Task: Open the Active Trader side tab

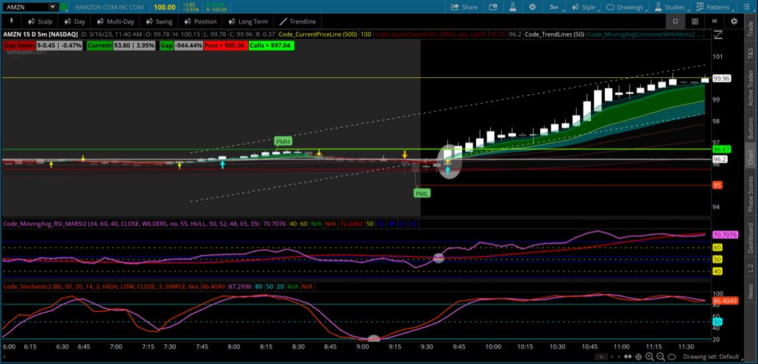Action: pos(750,88)
